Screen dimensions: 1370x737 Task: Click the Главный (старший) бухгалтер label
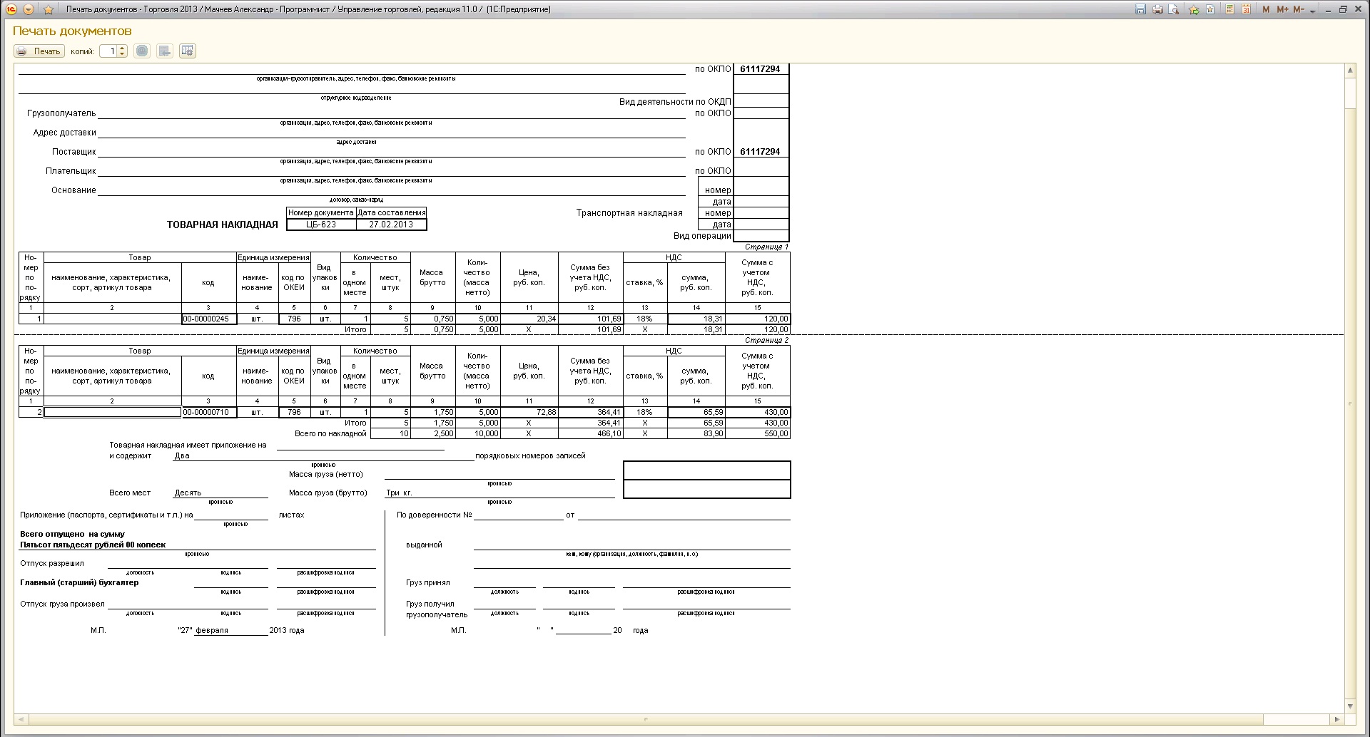click(x=79, y=582)
